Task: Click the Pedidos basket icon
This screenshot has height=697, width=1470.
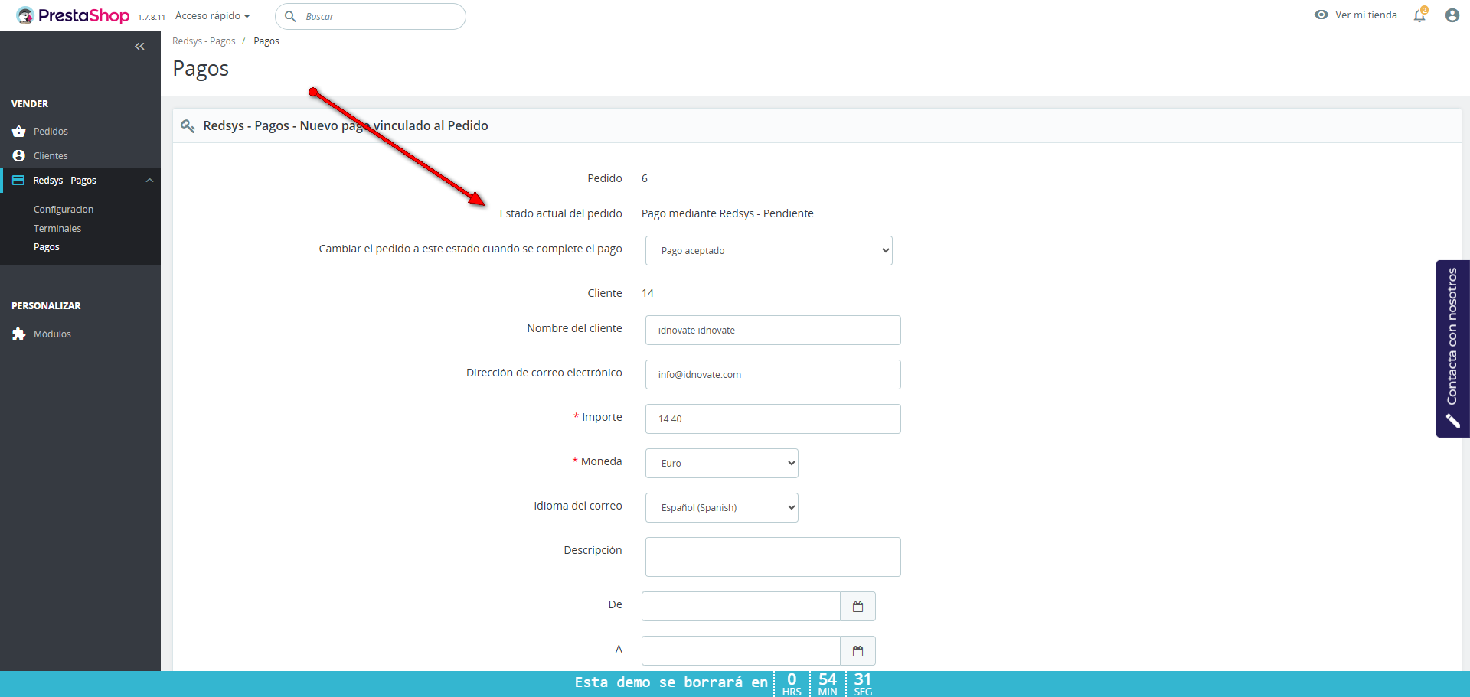Action: [x=19, y=132]
